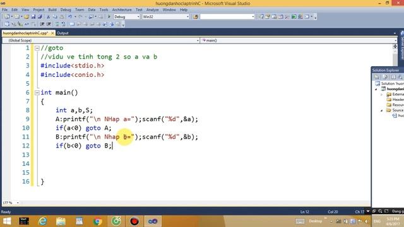Screen dimensions: 404x227
Task: Click the ENG language indicator in tray
Action: 377,221
